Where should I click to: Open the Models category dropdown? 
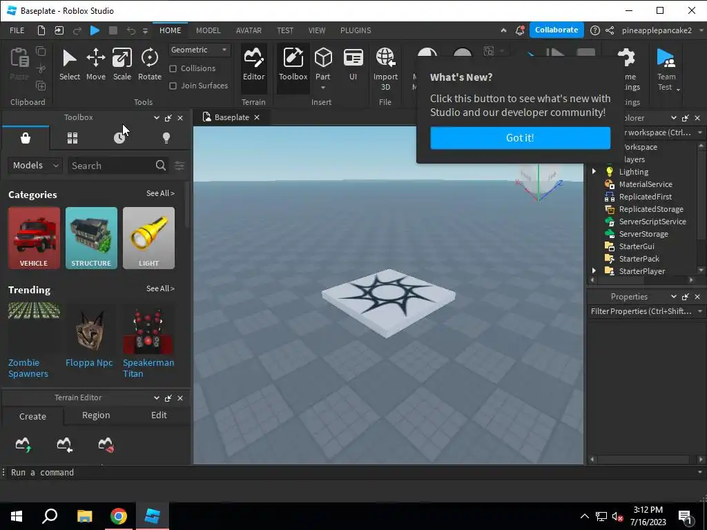point(35,166)
